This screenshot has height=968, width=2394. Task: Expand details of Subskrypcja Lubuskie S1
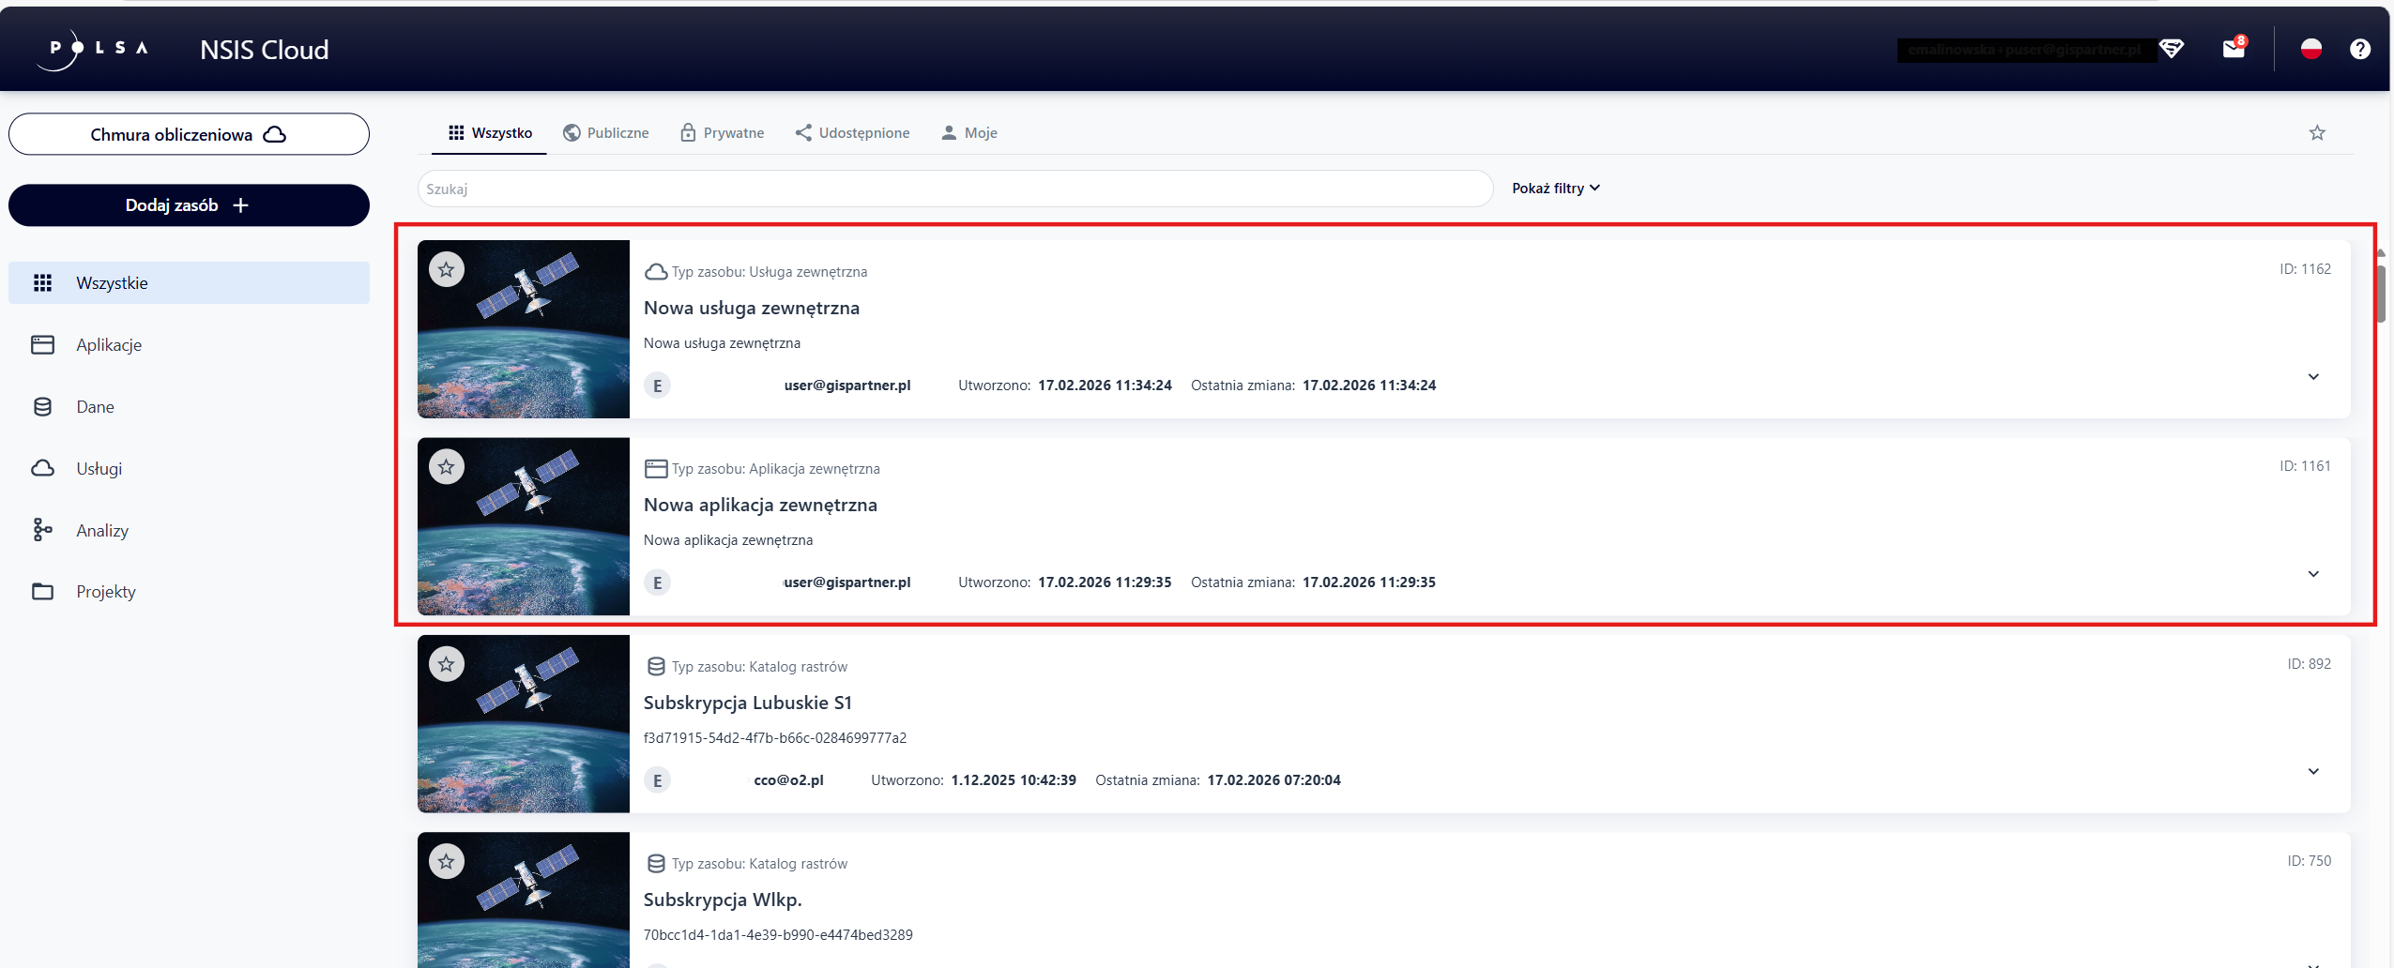(2313, 772)
